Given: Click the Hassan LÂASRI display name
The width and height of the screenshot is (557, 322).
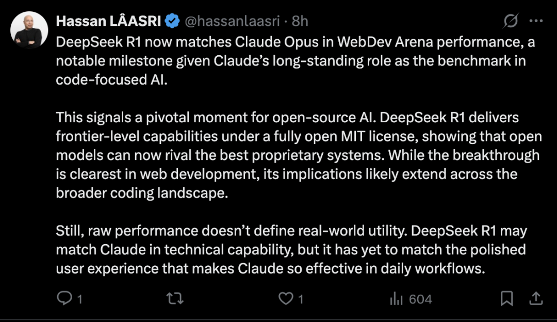Looking at the screenshot, I should click(108, 22).
